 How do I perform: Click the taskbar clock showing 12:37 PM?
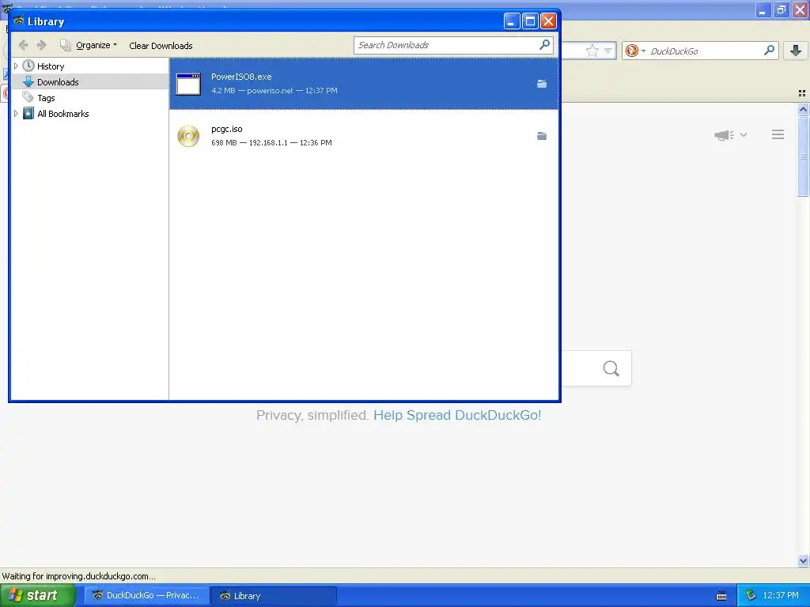pos(781,596)
